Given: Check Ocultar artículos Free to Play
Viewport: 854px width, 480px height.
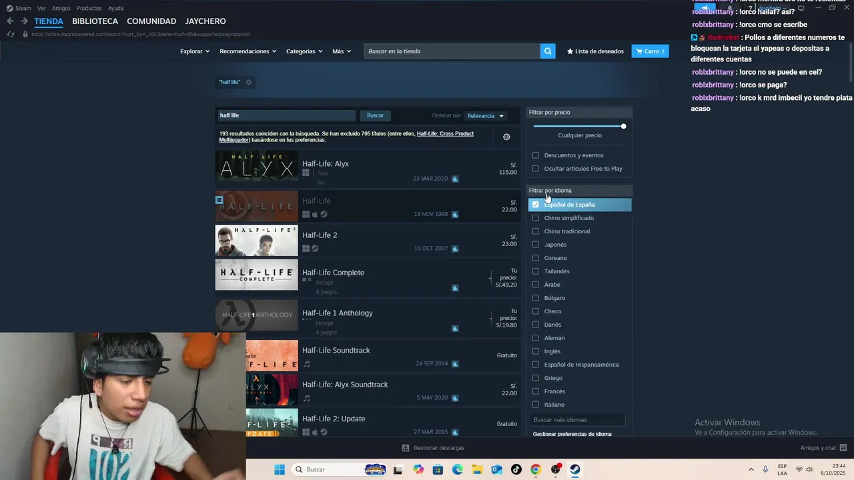Looking at the screenshot, I should coord(535,169).
